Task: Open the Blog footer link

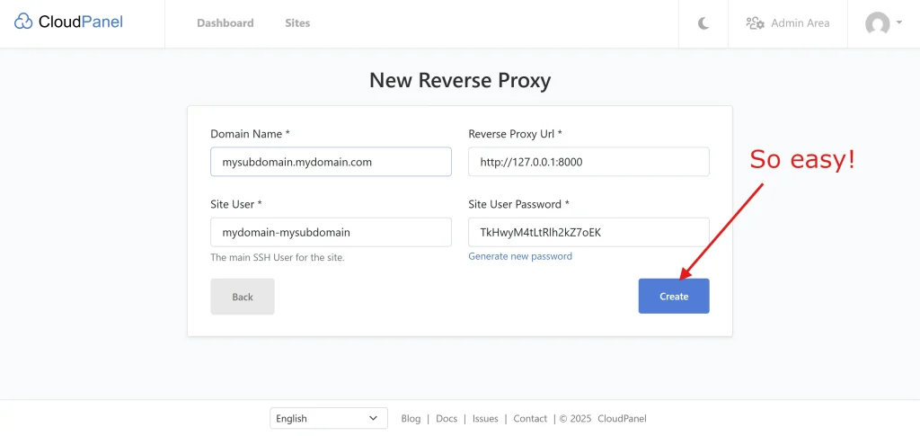Action: [411, 419]
